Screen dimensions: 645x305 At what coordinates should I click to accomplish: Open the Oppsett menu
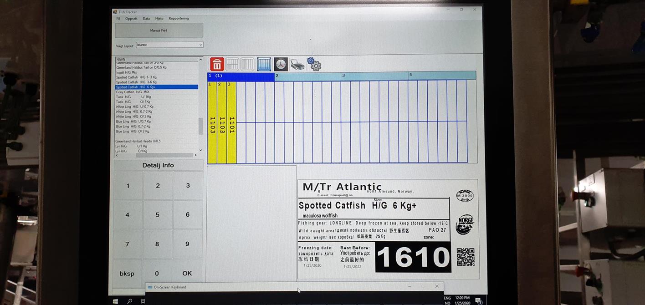click(131, 19)
